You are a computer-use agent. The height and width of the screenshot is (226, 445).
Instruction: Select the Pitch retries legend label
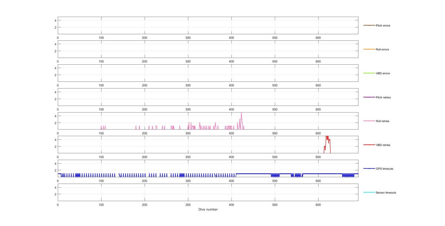pos(383,97)
